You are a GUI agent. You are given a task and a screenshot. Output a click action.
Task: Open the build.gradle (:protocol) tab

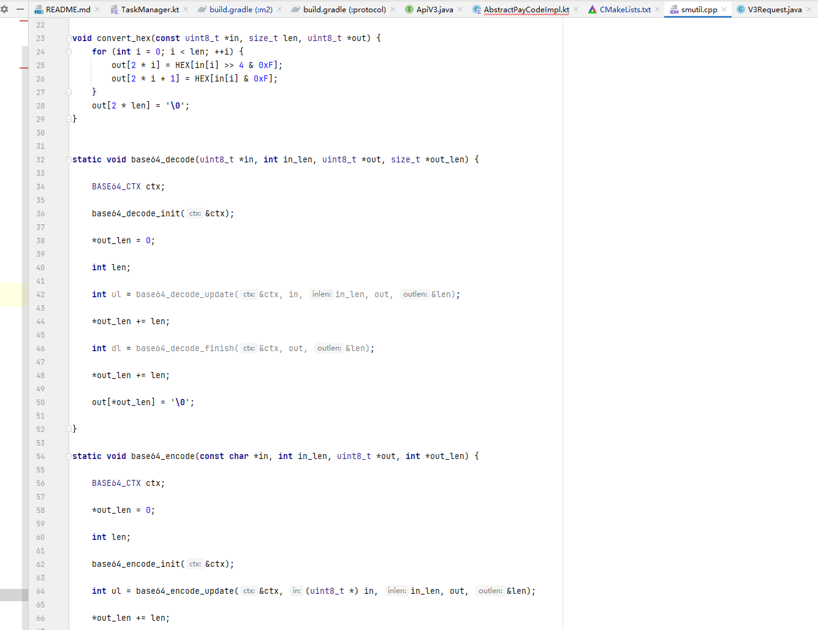click(x=344, y=9)
